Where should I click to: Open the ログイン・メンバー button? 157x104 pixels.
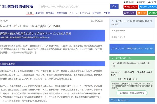[148, 7]
